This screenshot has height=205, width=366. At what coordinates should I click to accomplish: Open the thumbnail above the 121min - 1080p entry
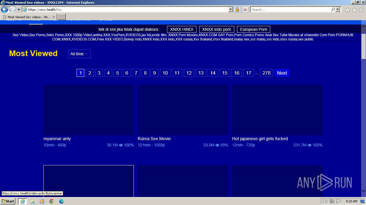coord(183,110)
